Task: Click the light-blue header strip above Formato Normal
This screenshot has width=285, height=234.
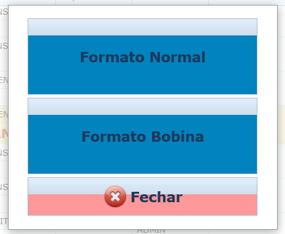Action: coord(142,27)
